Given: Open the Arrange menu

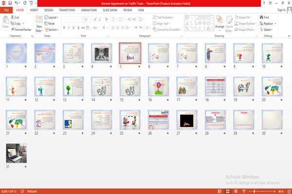Looking at the screenshot, I should 219,23.
